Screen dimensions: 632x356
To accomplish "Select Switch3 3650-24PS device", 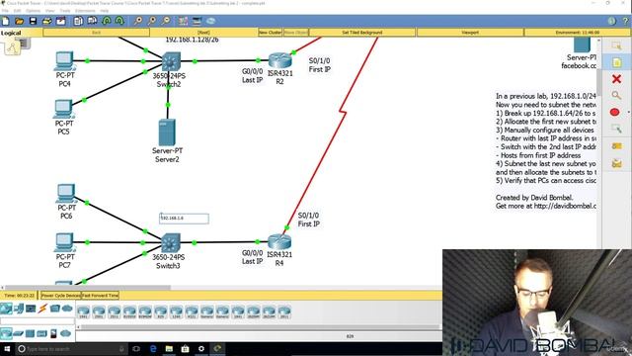I will point(171,243).
